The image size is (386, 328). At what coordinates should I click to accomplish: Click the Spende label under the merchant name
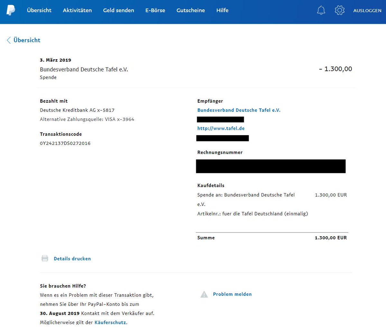click(48, 77)
